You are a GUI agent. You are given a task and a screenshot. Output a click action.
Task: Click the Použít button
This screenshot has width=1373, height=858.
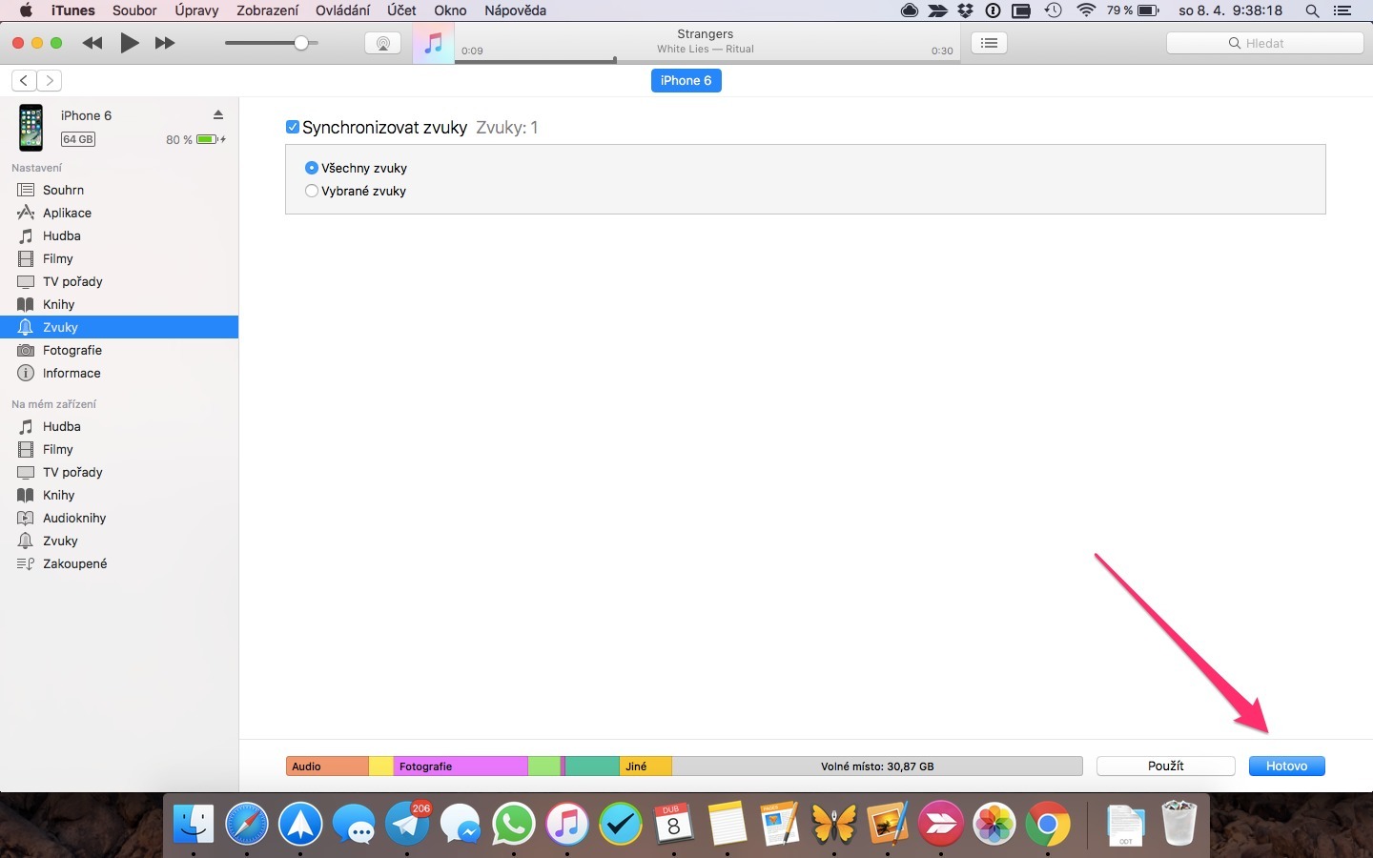click(x=1165, y=766)
